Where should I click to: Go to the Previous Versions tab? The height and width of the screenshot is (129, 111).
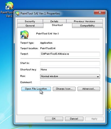[x=84, y=21]
